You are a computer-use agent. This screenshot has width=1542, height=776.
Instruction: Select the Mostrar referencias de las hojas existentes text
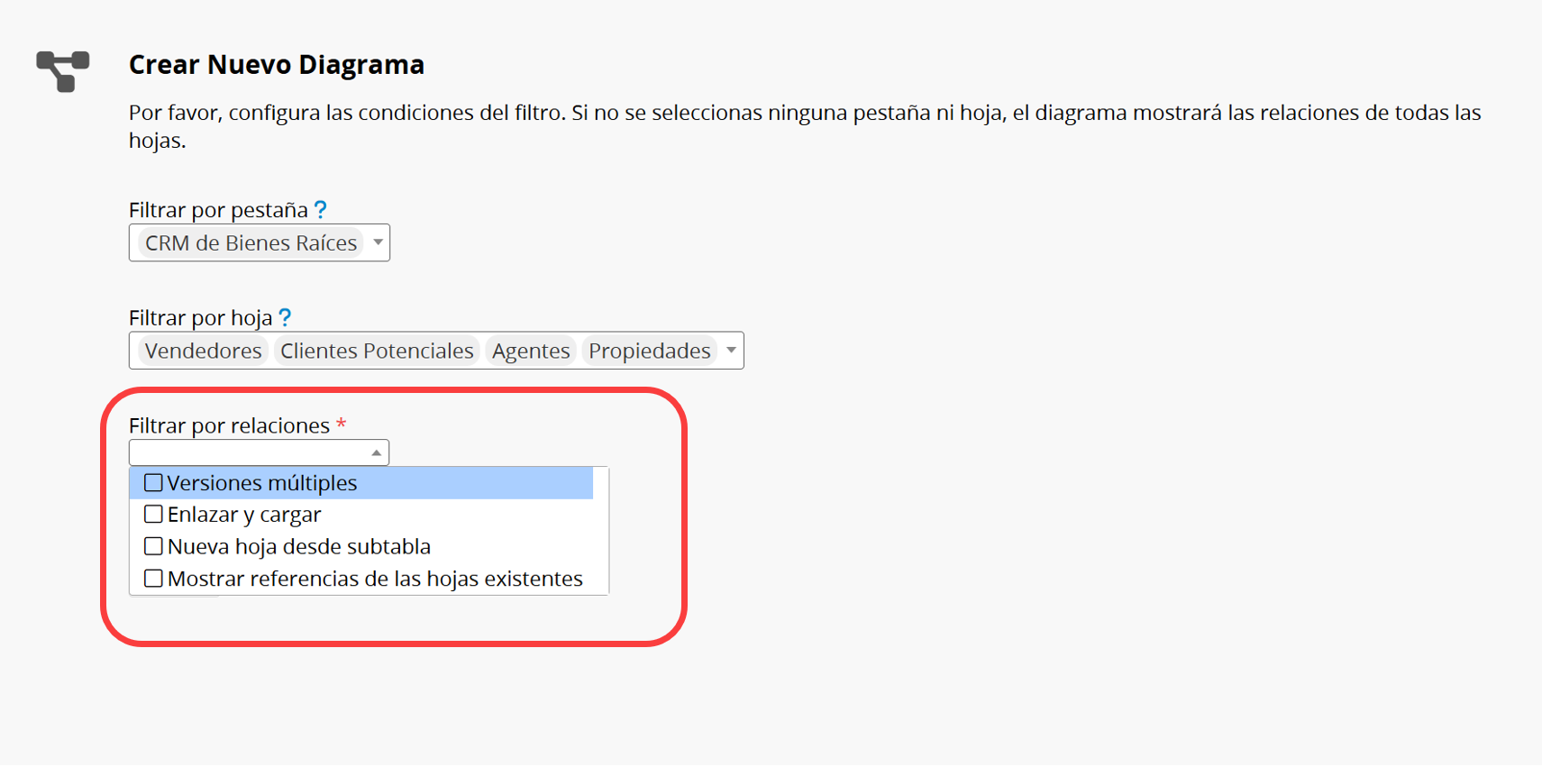375,579
